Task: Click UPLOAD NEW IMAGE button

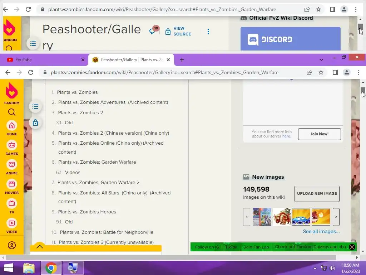Action: coord(317,194)
